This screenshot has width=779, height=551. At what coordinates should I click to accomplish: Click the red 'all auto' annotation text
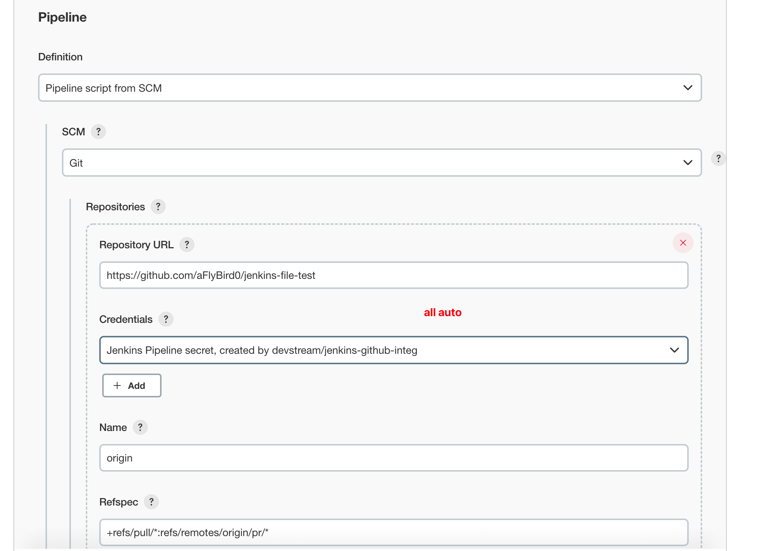pos(442,312)
